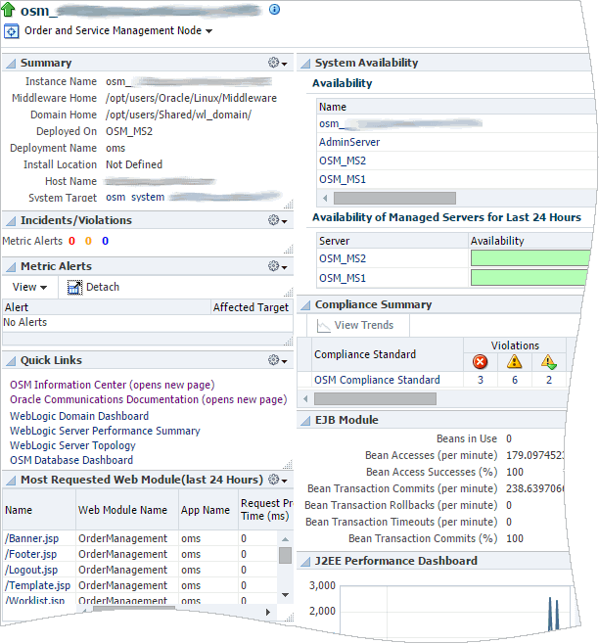599x644 pixels.
Task: Click the Detach table icon
Action: pos(74,287)
